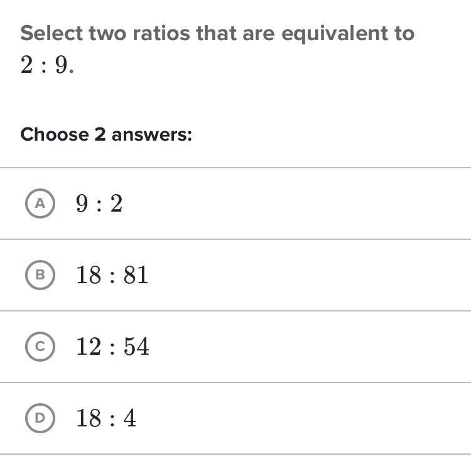Click the word 'Select' in the question
This screenshot has height=471, width=471.
tap(51, 33)
